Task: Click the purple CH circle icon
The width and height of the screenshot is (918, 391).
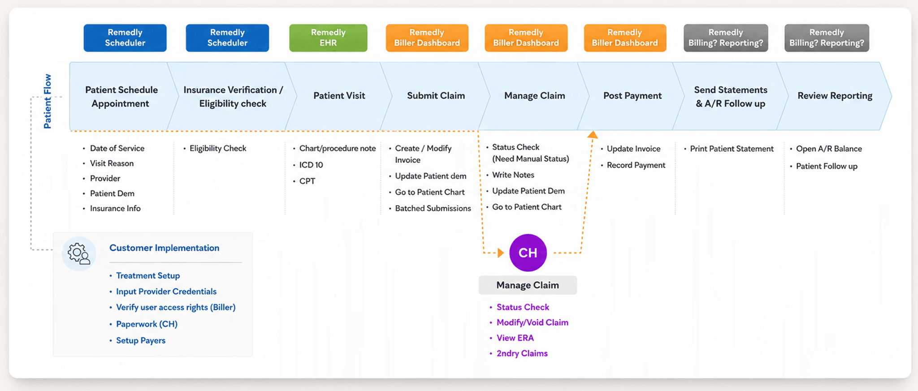Action: [528, 253]
